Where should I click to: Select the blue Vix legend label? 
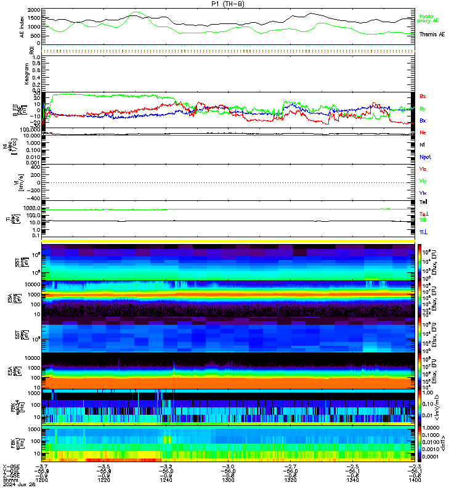point(423,193)
